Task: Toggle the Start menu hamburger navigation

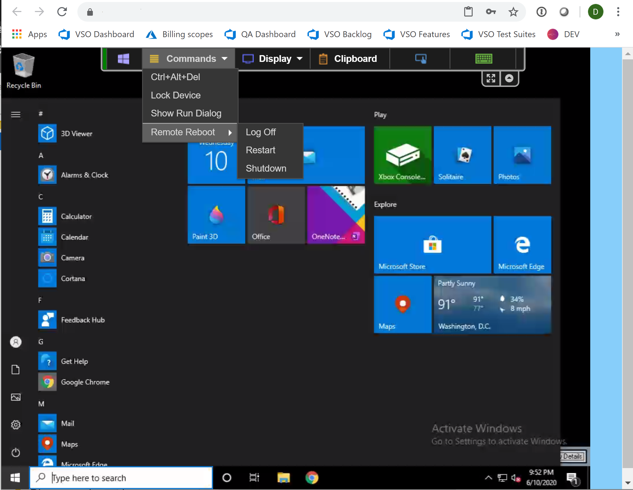Action: tap(16, 115)
